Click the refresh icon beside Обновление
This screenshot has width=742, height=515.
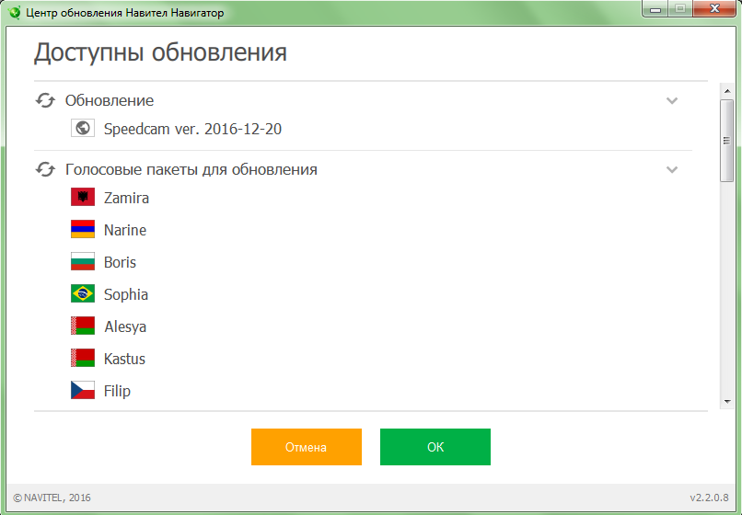pos(45,101)
